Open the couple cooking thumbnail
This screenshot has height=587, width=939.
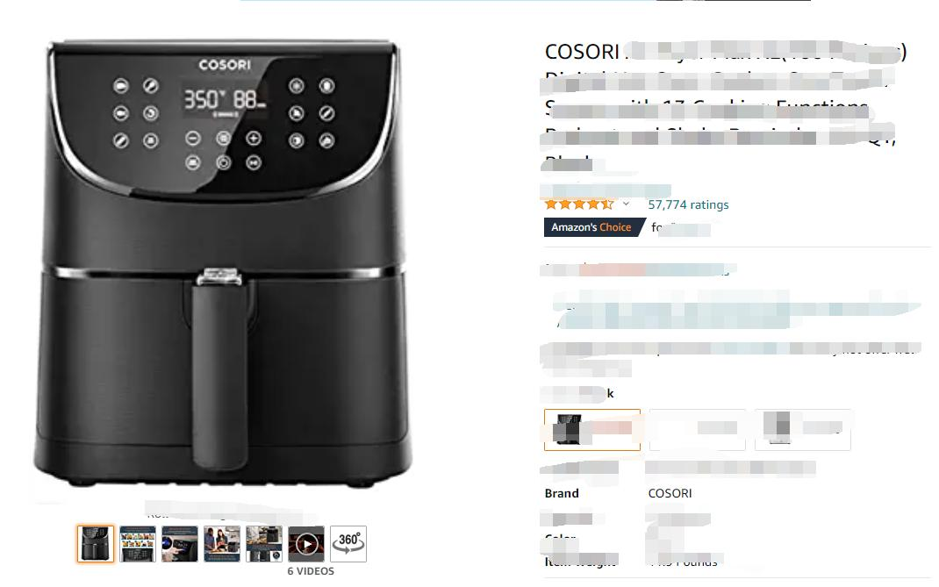pos(222,544)
